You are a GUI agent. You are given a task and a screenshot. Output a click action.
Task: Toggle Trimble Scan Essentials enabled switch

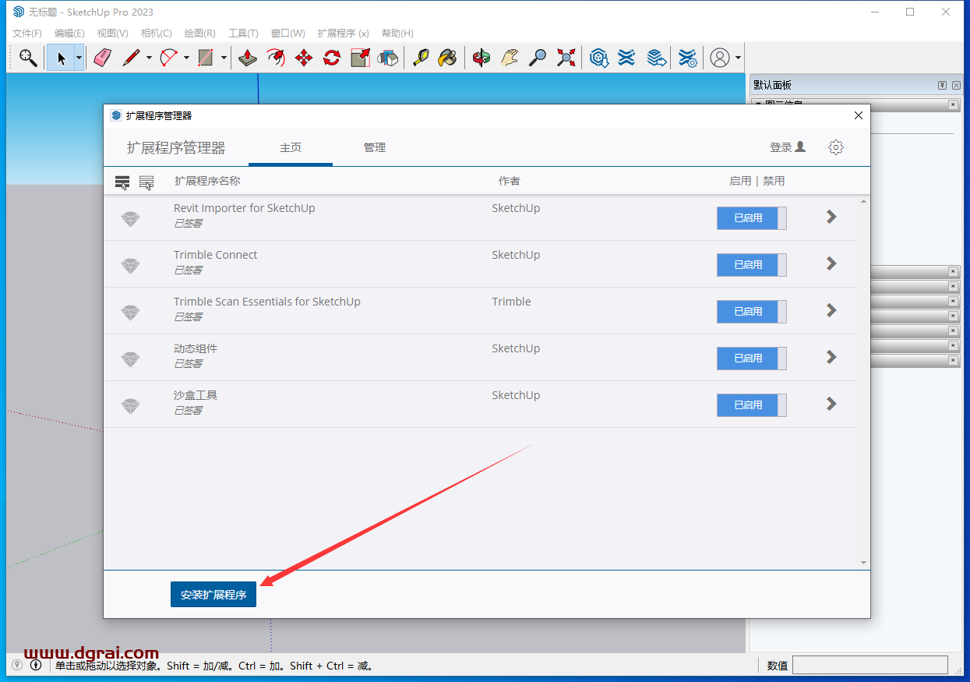pos(752,312)
